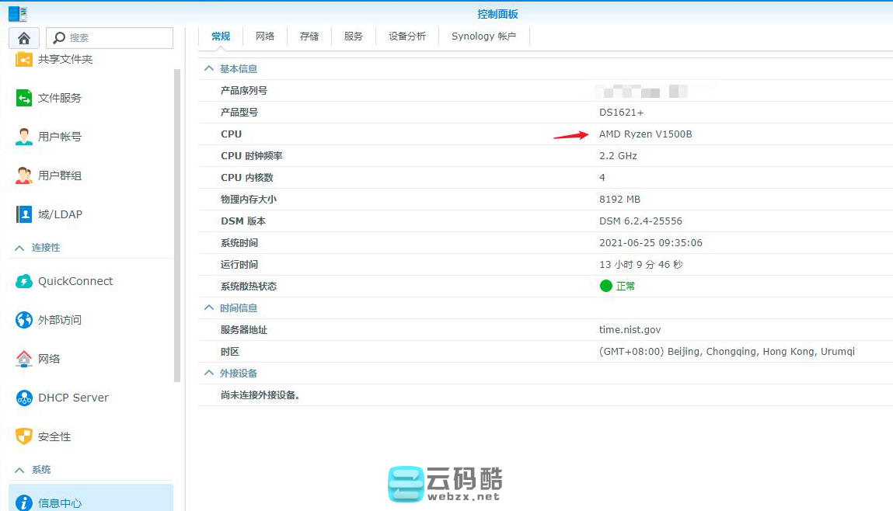Open the Shared Folder (共享文件夹) icon
Image resolution: width=893 pixels, height=511 pixels.
(x=24, y=59)
